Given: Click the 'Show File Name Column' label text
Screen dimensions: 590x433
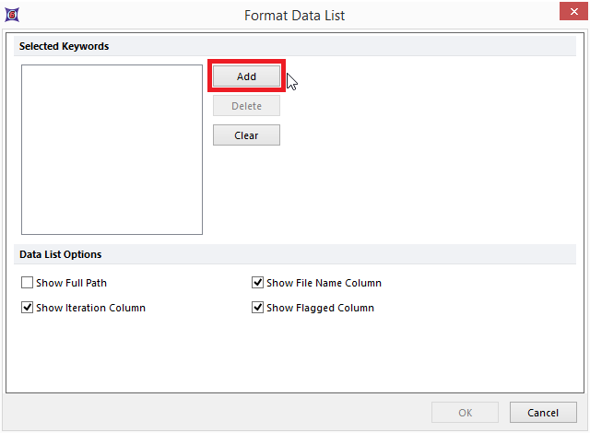Looking at the screenshot, I should click(324, 283).
